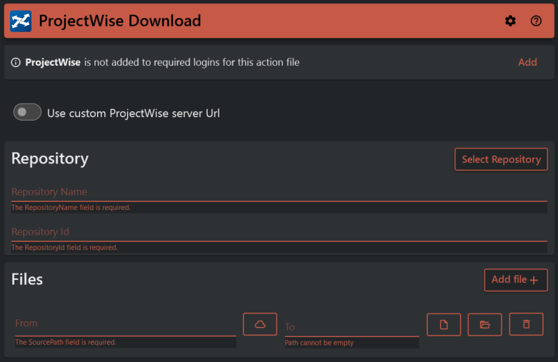Viewport: 558px width, 362px height.
Task: Click the 'The RepositoryName field is required.' message
Action: tap(71, 207)
